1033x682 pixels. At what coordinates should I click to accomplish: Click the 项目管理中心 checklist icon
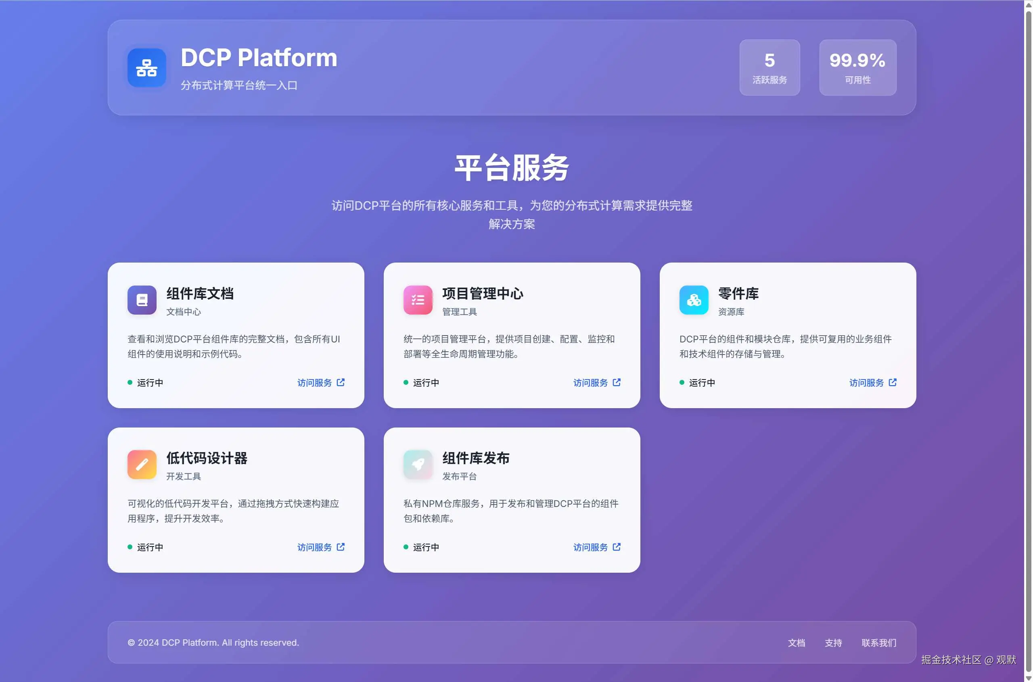tap(418, 300)
